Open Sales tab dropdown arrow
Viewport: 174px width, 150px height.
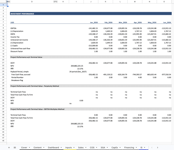click(x=86, y=148)
